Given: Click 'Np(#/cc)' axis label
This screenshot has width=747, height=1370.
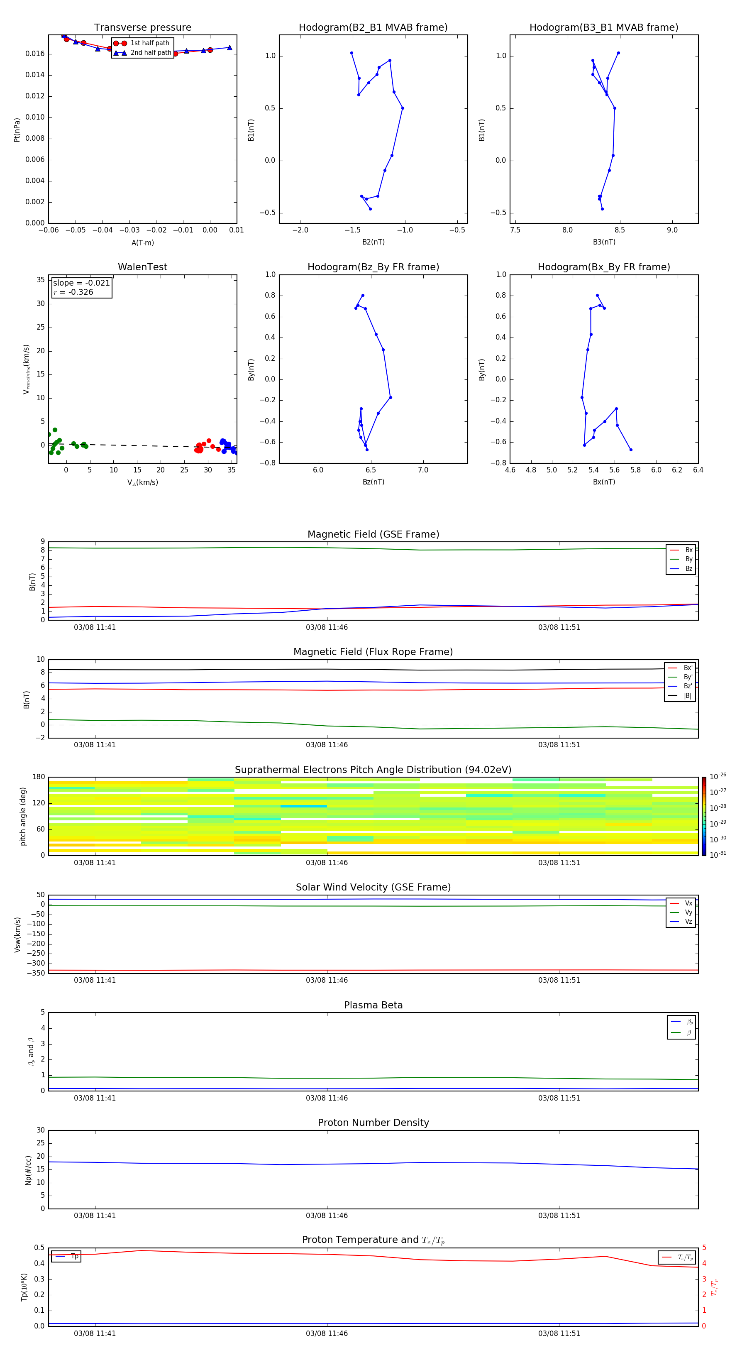Looking at the screenshot, I should (x=28, y=1169).
